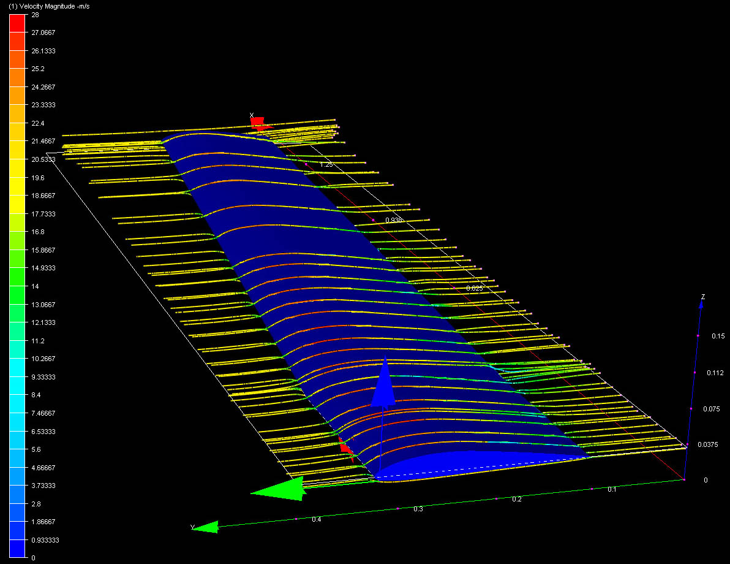Click the red arrow at wing leading edge

click(345, 447)
